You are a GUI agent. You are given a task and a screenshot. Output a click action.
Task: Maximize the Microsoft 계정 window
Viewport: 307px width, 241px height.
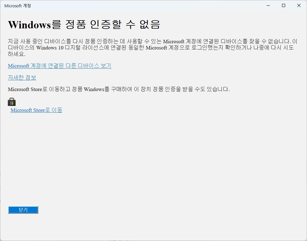coord(284,5)
